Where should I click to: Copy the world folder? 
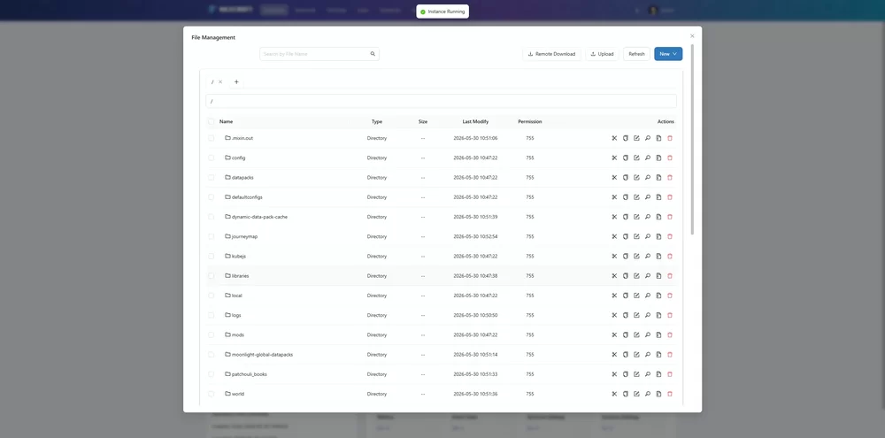pyautogui.click(x=626, y=394)
